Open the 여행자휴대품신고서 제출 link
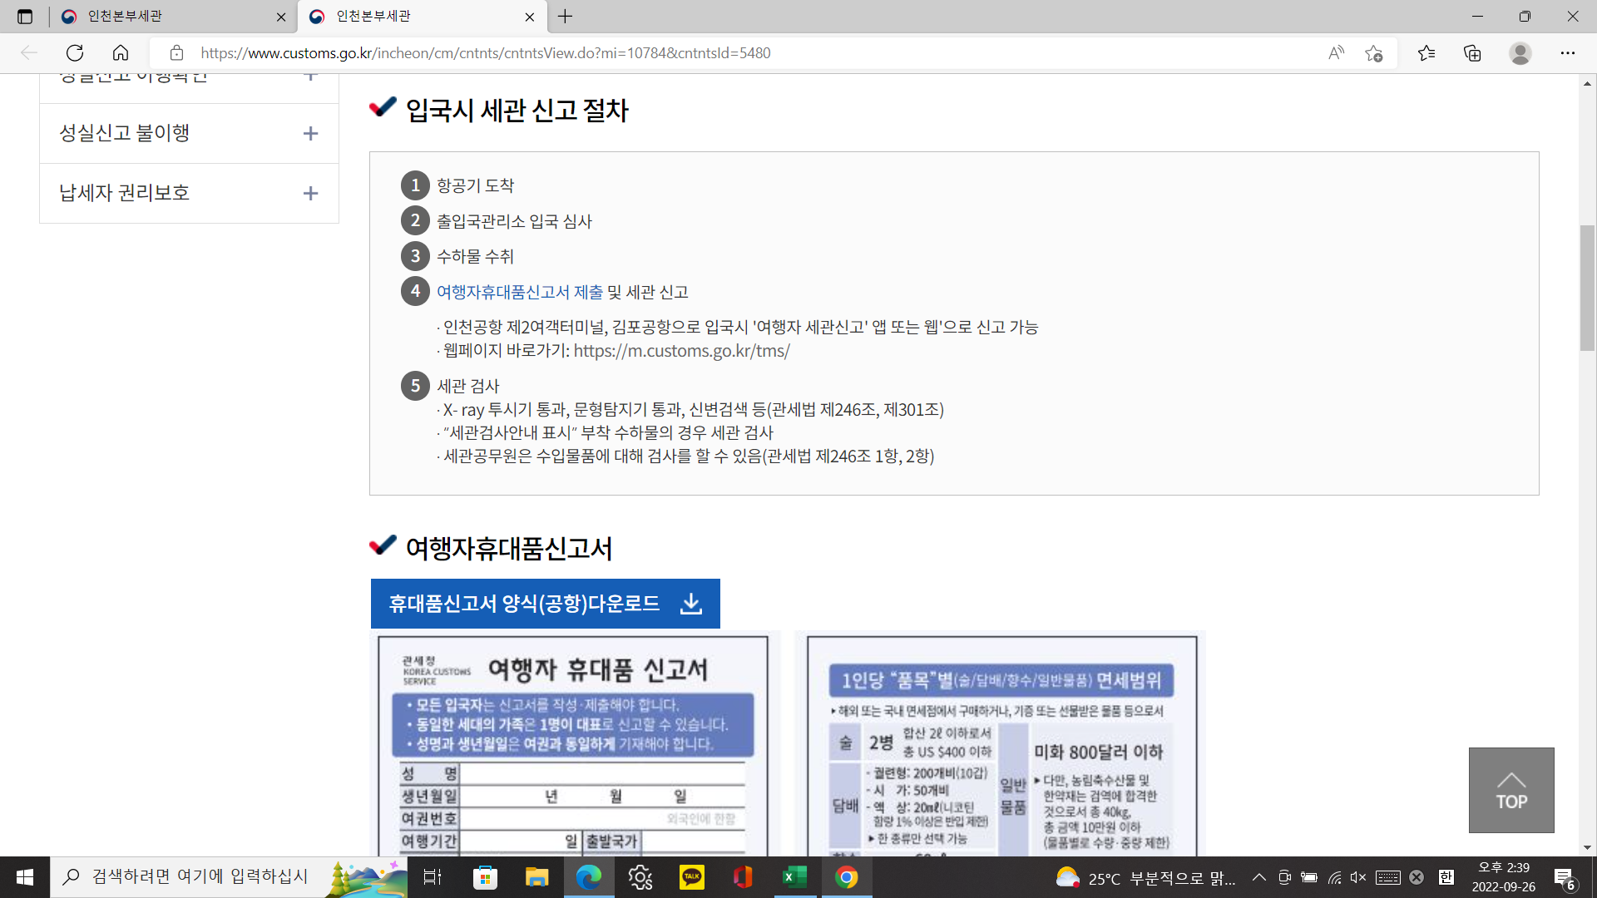1597x898 pixels. click(x=520, y=292)
